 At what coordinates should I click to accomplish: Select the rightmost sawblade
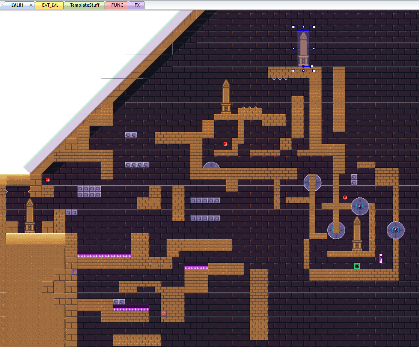pos(396,230)
